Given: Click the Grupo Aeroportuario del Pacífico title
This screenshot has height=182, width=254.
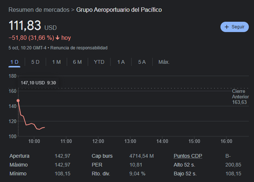Looking at the screenshot, I should click(x=119, y=10).
